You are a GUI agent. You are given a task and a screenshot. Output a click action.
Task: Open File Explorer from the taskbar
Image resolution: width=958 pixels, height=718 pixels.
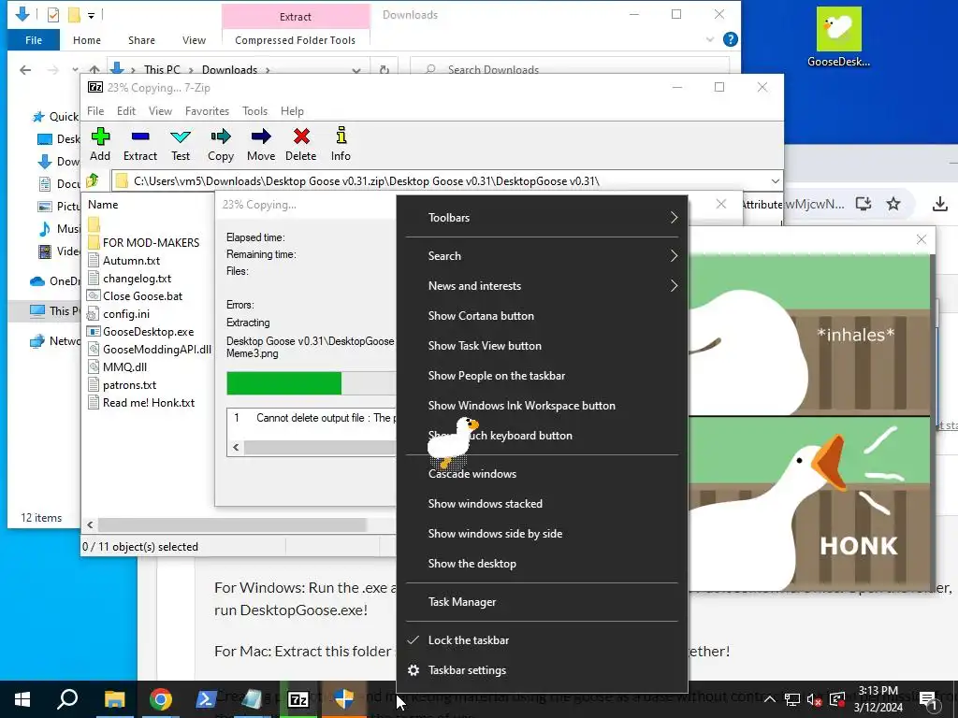tap(114, 699)
